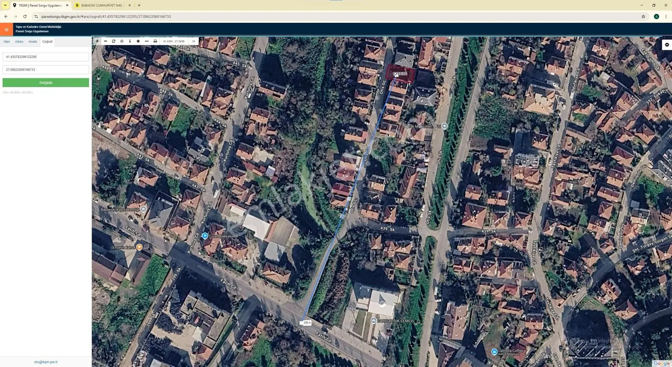
Task: Select the four-way pan tool
Action: click(x=122, y=41)
